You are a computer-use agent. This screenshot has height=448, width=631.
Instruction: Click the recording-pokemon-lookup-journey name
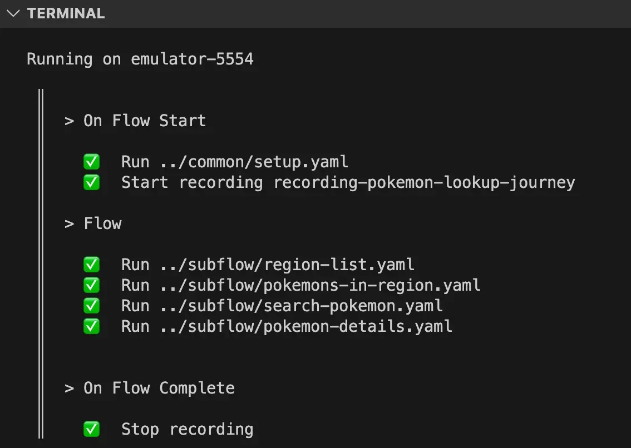point(424,183)
